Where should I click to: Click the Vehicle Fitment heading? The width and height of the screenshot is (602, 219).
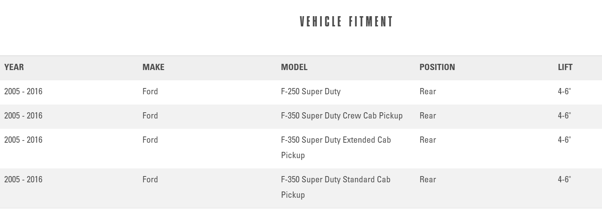346,22
